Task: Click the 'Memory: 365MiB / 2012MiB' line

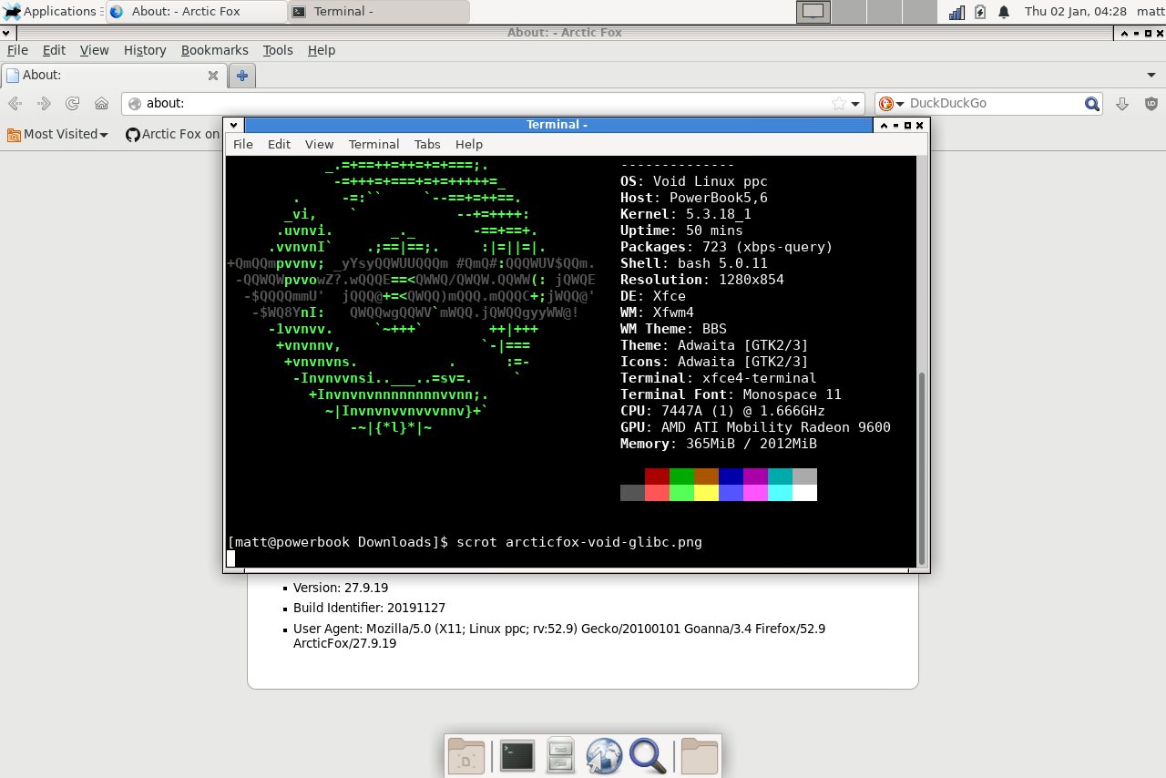Action: 719,444
